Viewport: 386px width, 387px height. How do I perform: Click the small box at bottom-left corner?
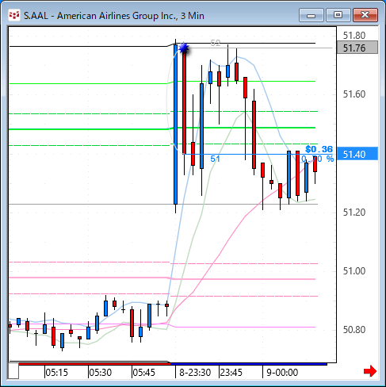[13, 371]
